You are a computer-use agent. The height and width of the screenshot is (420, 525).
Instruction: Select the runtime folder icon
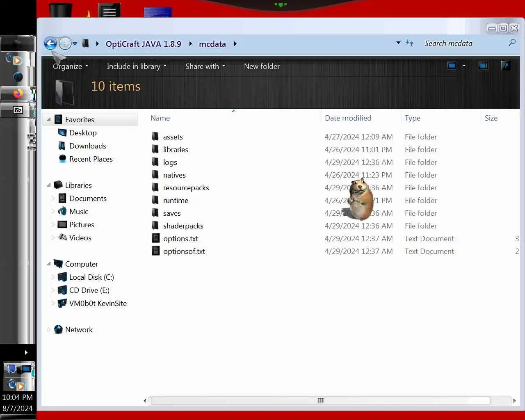[x=155, y=200]
